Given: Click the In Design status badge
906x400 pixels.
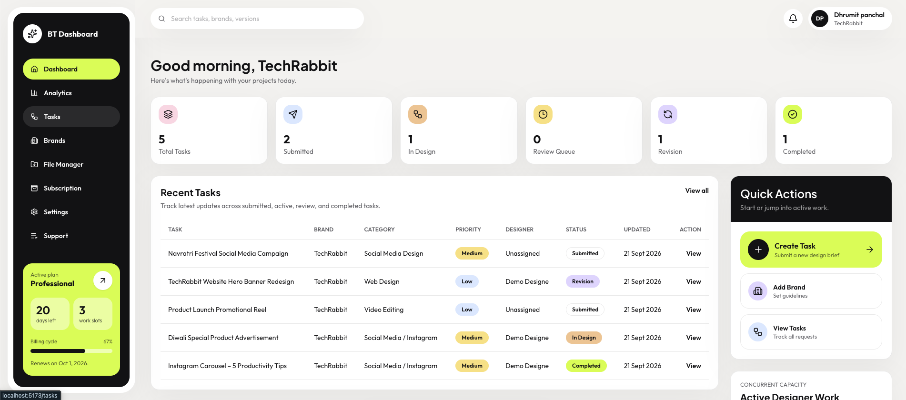Looking at the screenshot, I should click(x=584, y=338).
